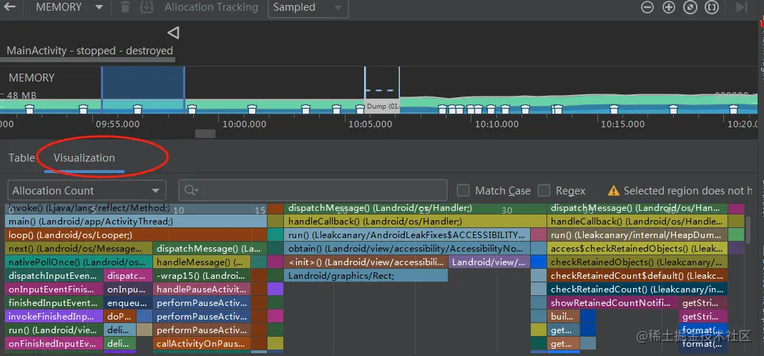Click the Dump marker on the memory timeline

click(x=382, y=107)
